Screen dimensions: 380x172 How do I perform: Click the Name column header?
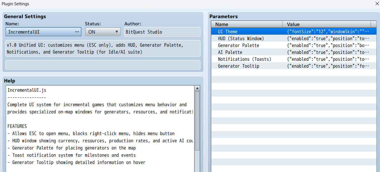[247, 24]
